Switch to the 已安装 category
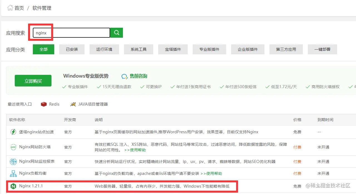The image size is (356, 194). pyautogui.click(x=72, y=49)
